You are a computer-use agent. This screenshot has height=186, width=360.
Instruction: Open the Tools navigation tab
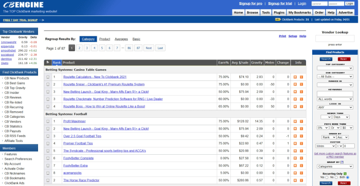(266, 13)
